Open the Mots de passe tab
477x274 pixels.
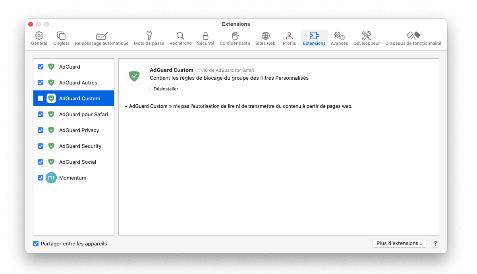(149, 38)
